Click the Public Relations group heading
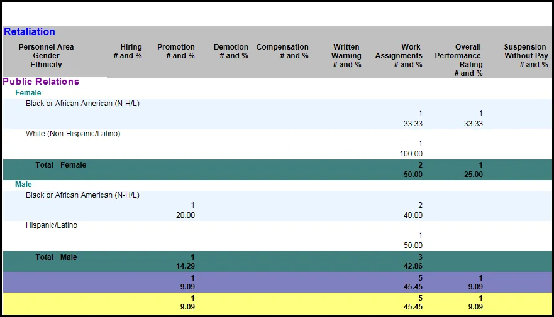The width and height of the screenshot is (554, 317). 41,82
